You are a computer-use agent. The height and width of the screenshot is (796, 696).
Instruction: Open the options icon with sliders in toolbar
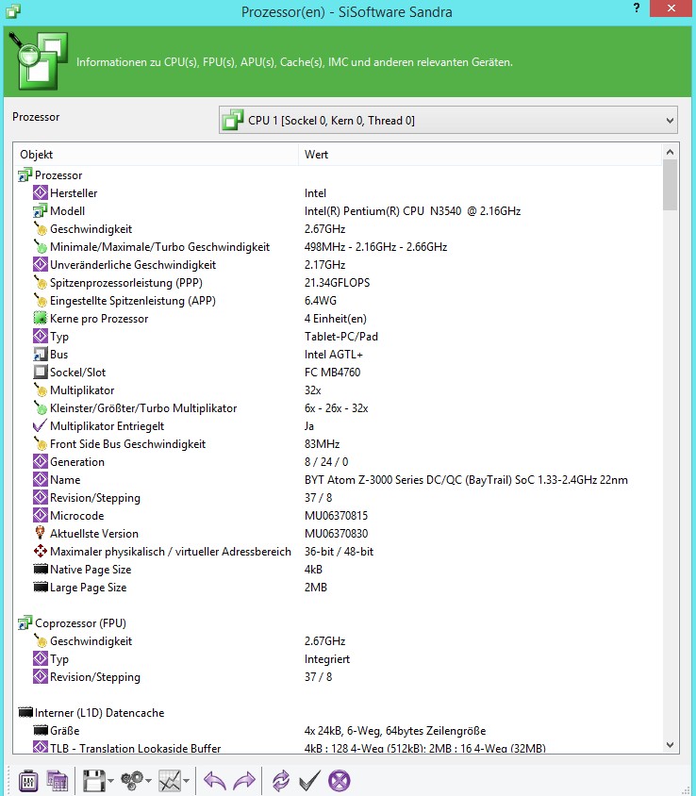pos(28,781)
